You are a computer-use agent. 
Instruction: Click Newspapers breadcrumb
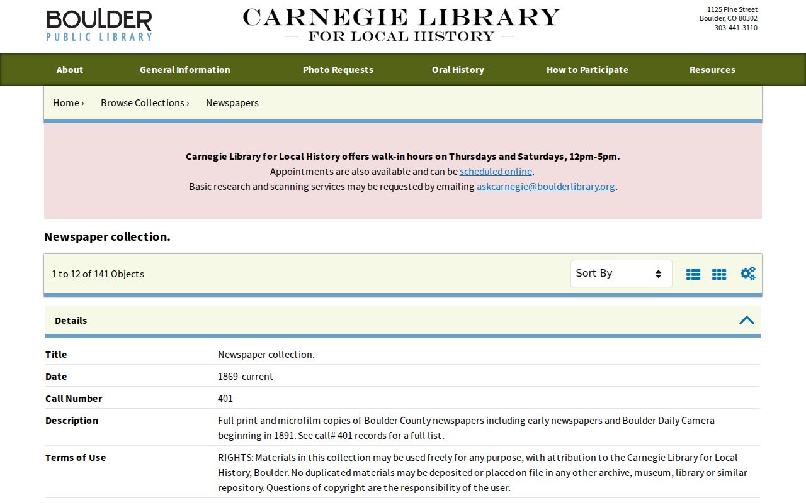click(232, 102)
